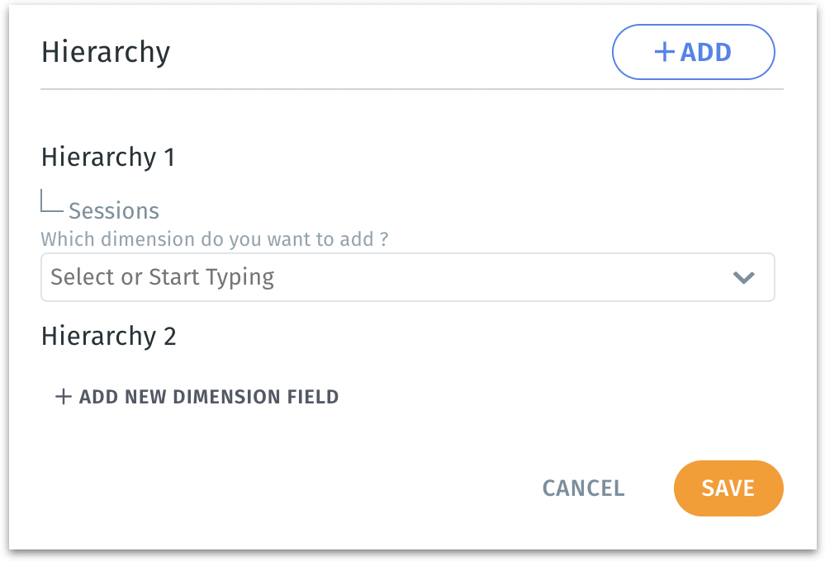This screenshot has height=561, width=825.
Task: Click the plus icon in the ADD button
Action: click(664, 52)
